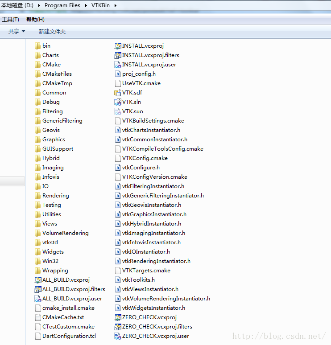Image resolution: width=331 pixels, height=345 pixels.
Task: Select the CMakeCache.txt text file icon
Action: pyautogui.click(x=38, y=317)
